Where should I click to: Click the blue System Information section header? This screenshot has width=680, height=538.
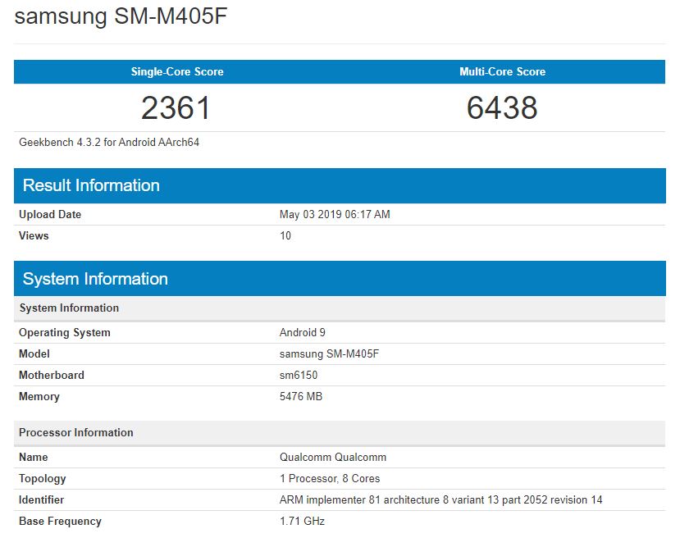(x=95, y=279)
